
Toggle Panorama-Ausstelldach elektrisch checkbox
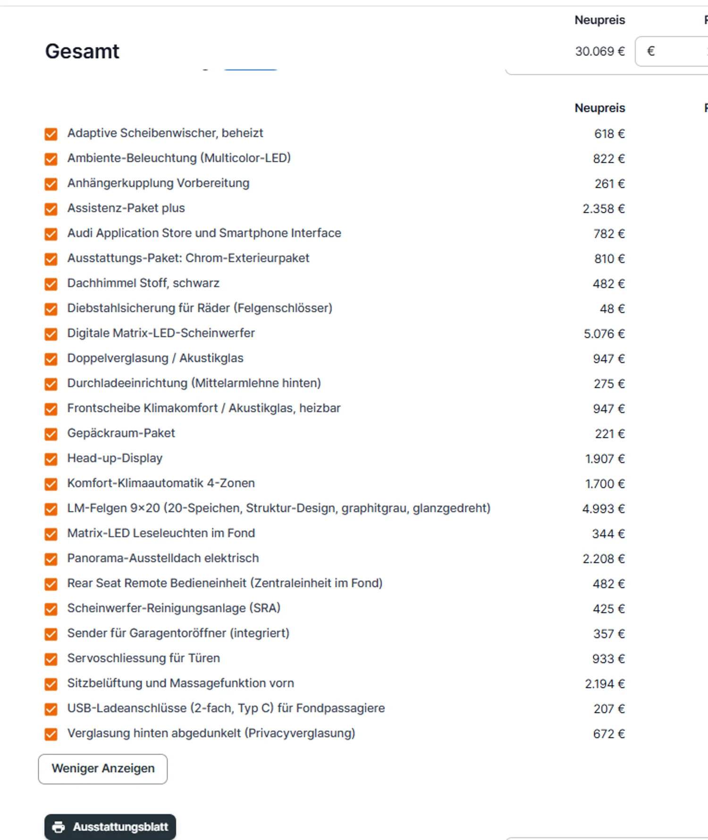pos(51,559)
